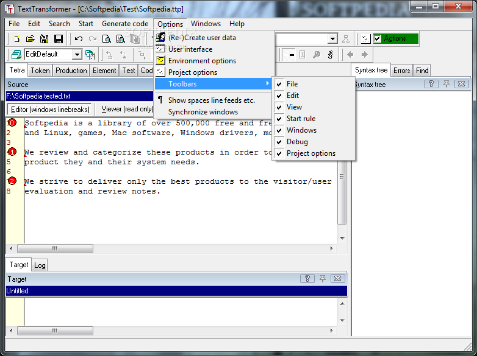This screenshot has height=356, width=477.
Task: Click the first find-in-document magnifier icon
Action: pyautogui.click(x=107, y=38)
